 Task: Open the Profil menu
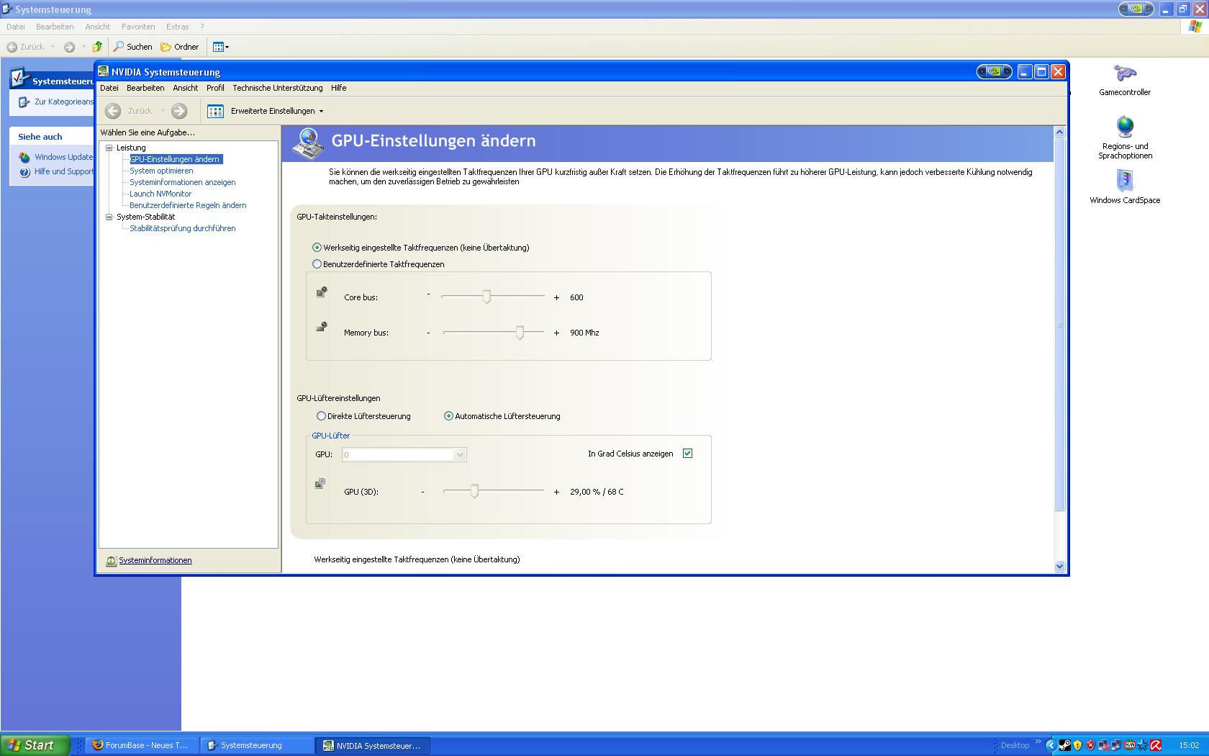coord(215,88)
